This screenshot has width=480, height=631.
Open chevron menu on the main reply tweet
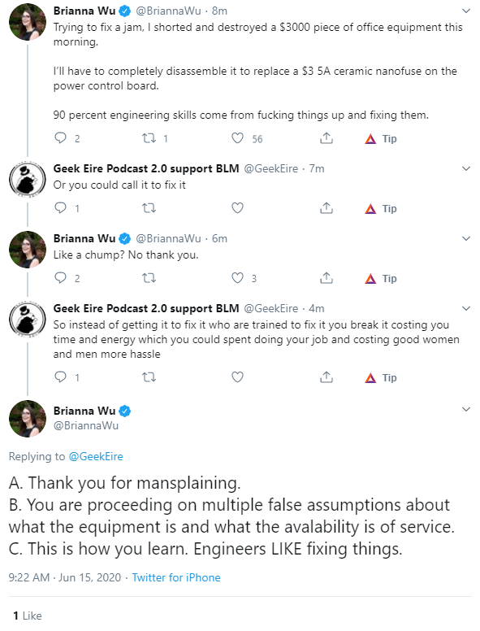pyautogui.click(x=466, y=409)
